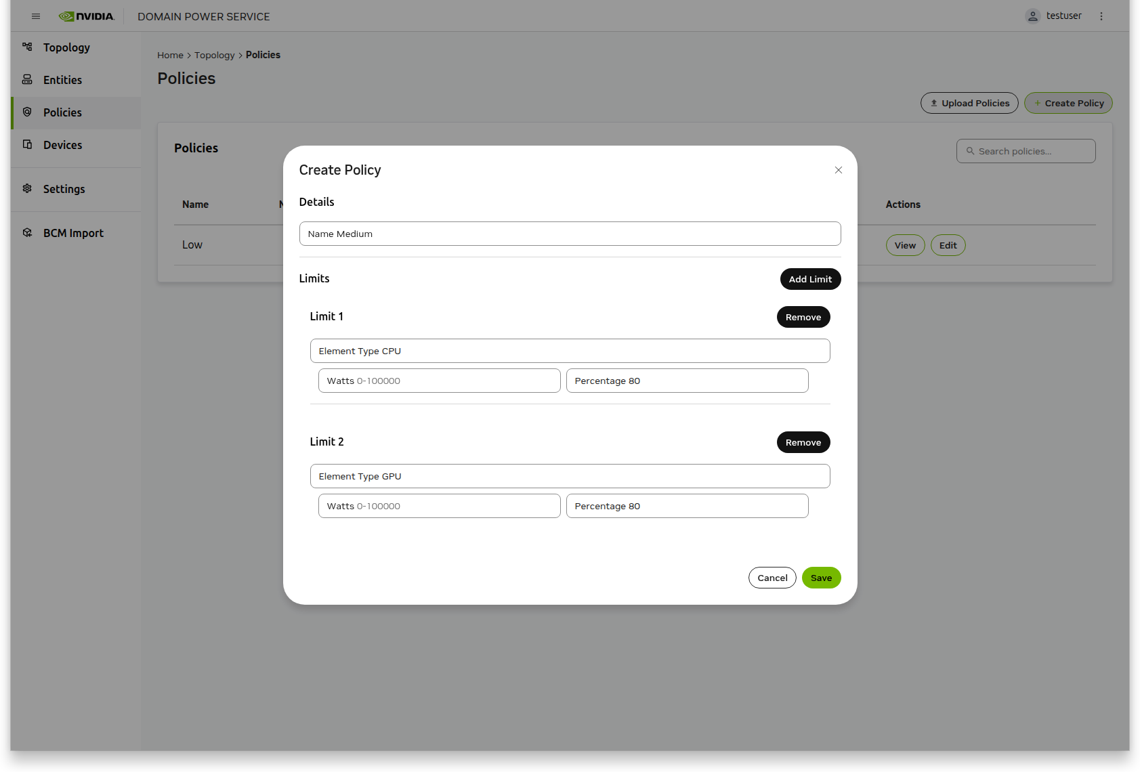Select the Devices sidebar icon
This screenshot has width=1140, height=772.
click(27, 145)
